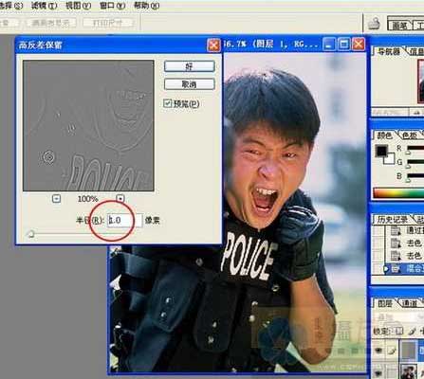Viewport: 424px width, 379px height.
Task: Maximize the image document window
Action: [x=343, y=44]
